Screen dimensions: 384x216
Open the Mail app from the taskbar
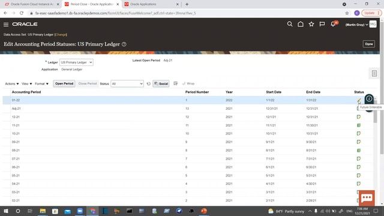pos(67,211)
